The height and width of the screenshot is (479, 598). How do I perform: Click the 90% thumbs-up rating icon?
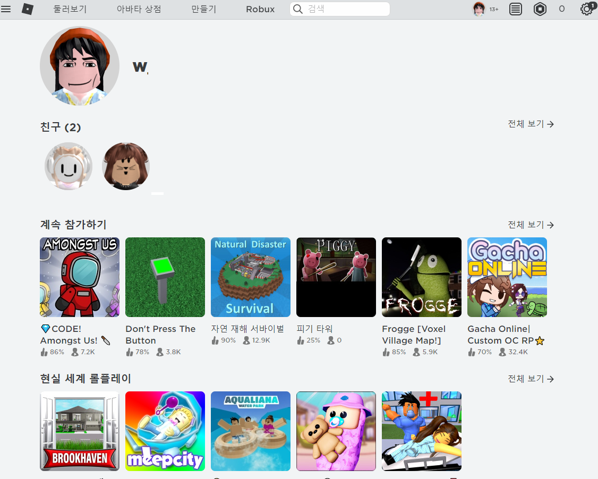click(x=215, y=340)
